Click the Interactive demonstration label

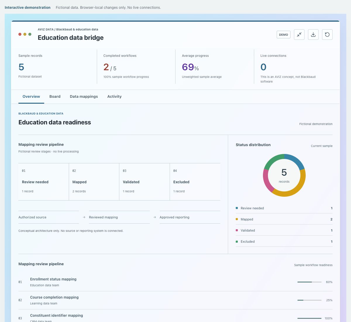[27, 8]
